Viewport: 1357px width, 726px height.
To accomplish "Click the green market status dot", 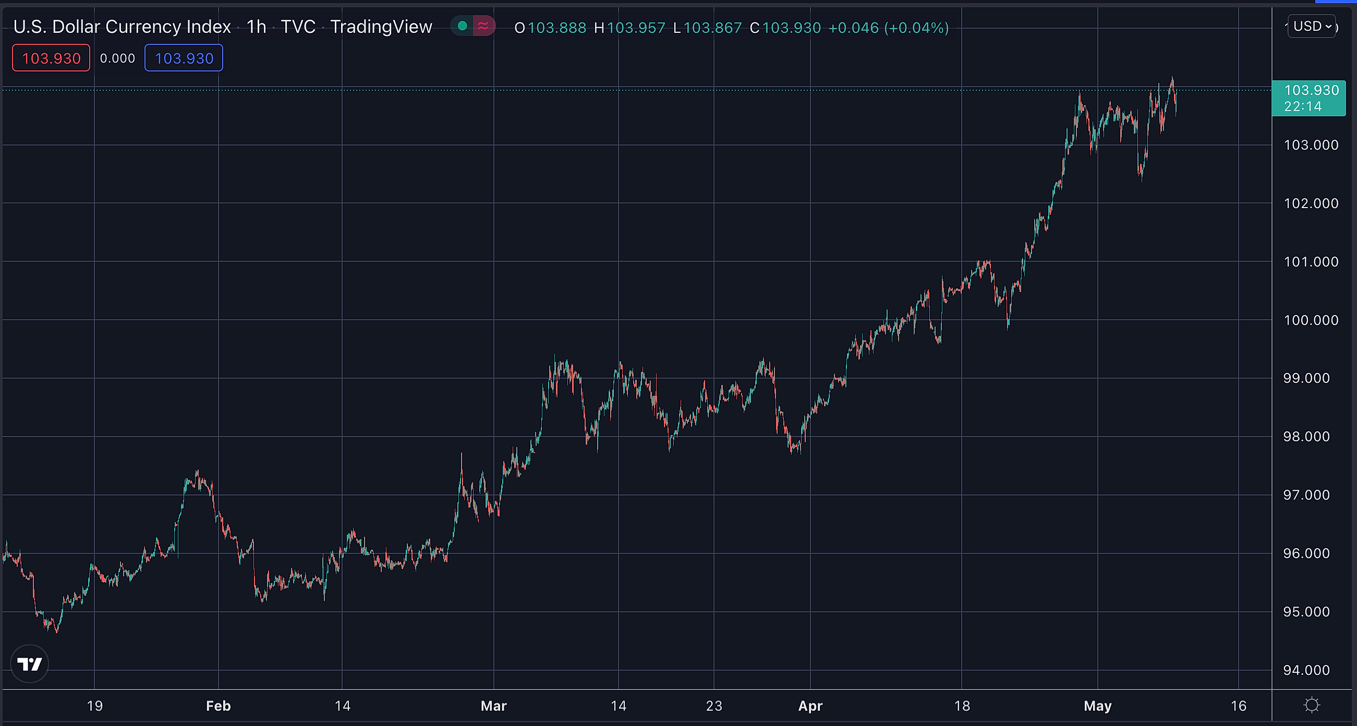I will click(x=462, y=26).
